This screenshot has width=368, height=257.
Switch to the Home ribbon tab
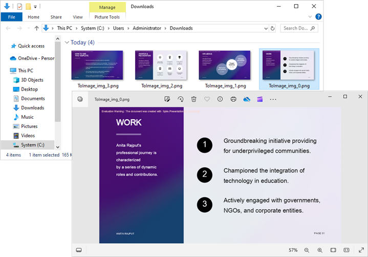(x=34, y=17)
